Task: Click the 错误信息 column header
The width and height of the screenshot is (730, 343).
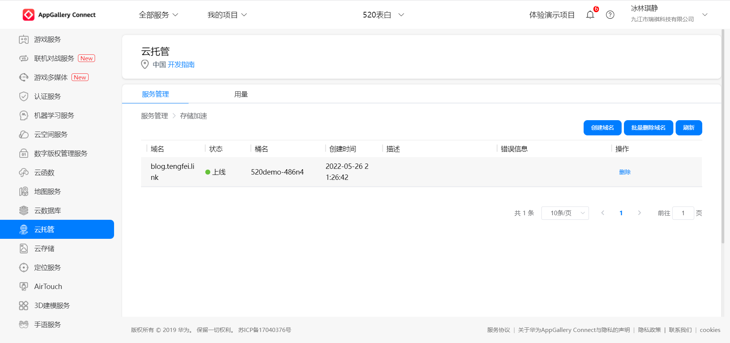Action: tap(514, 149)
